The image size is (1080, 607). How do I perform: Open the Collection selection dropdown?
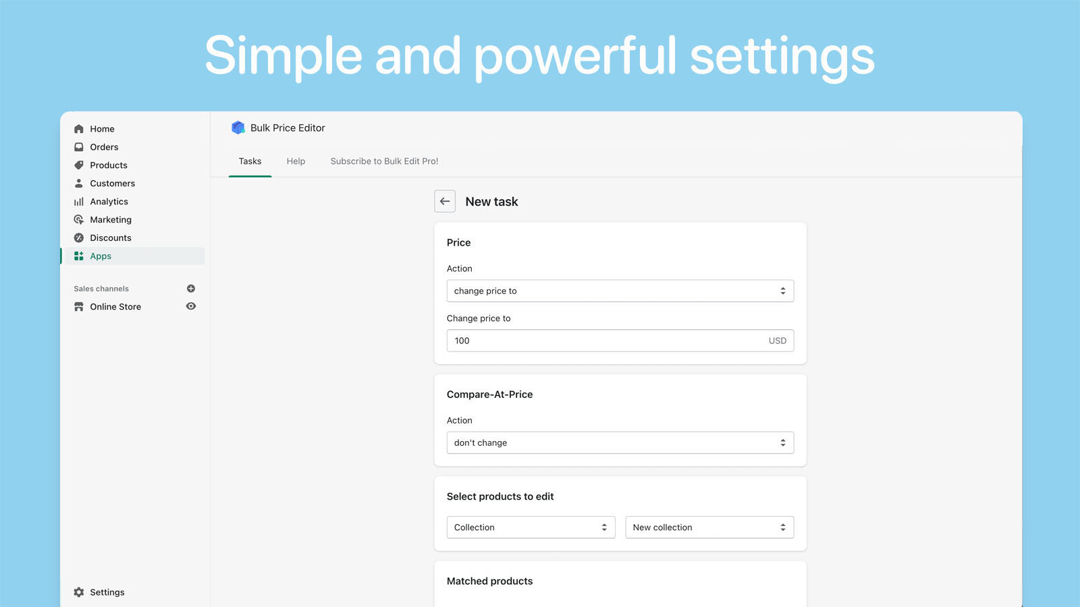pyautogui.click(x=531, y=527)
